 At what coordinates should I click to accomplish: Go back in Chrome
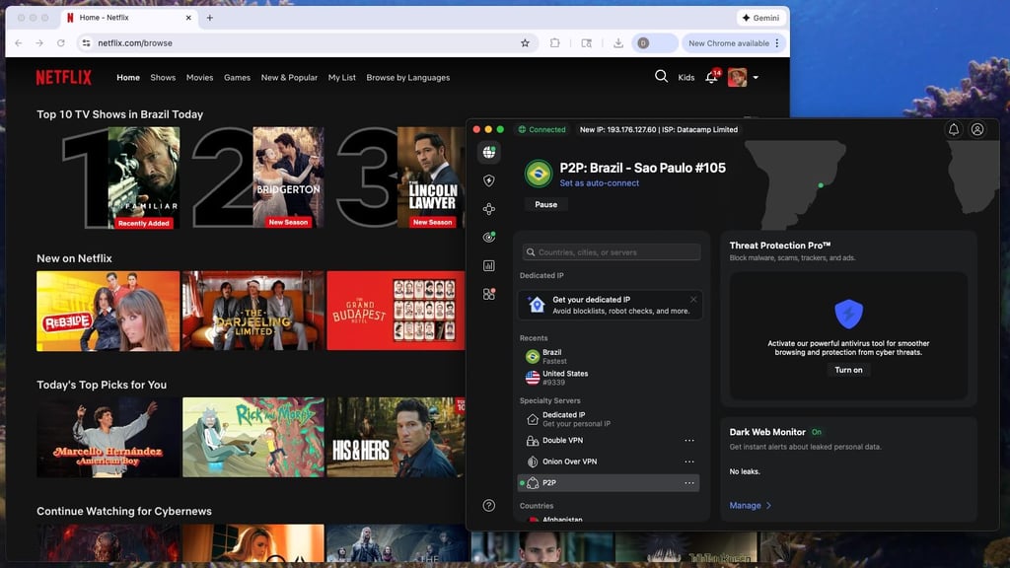tap(18, 43)
